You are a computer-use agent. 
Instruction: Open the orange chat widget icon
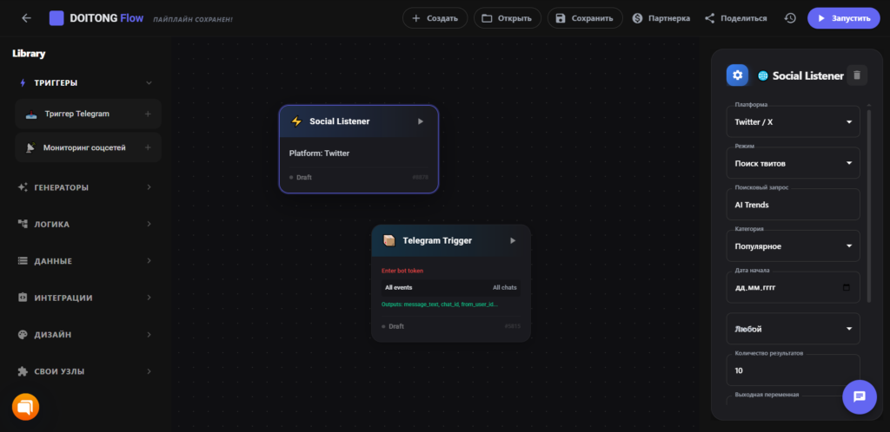25,407
